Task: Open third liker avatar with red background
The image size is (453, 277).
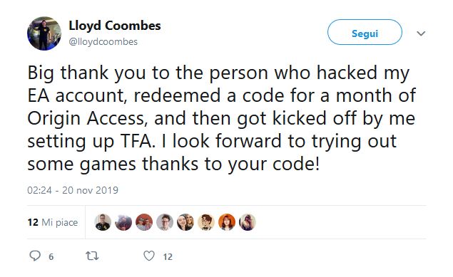Action: click(x=144, y=222)
